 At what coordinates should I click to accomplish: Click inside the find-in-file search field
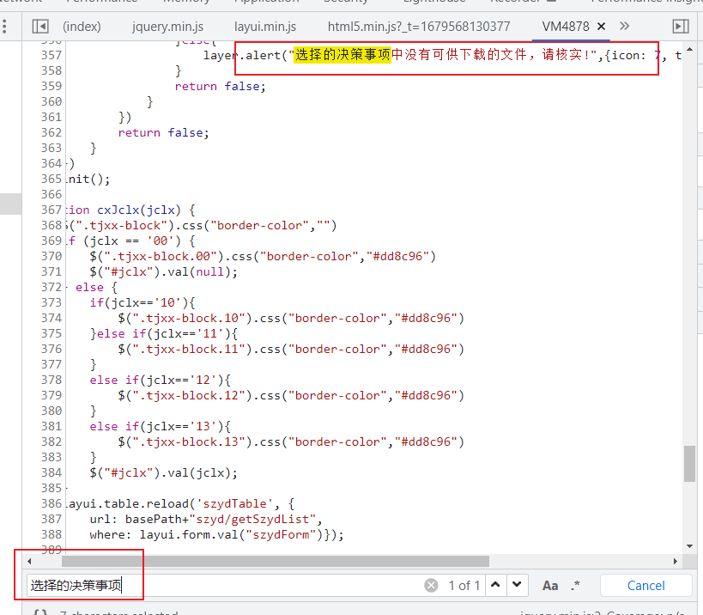point(223,586)
